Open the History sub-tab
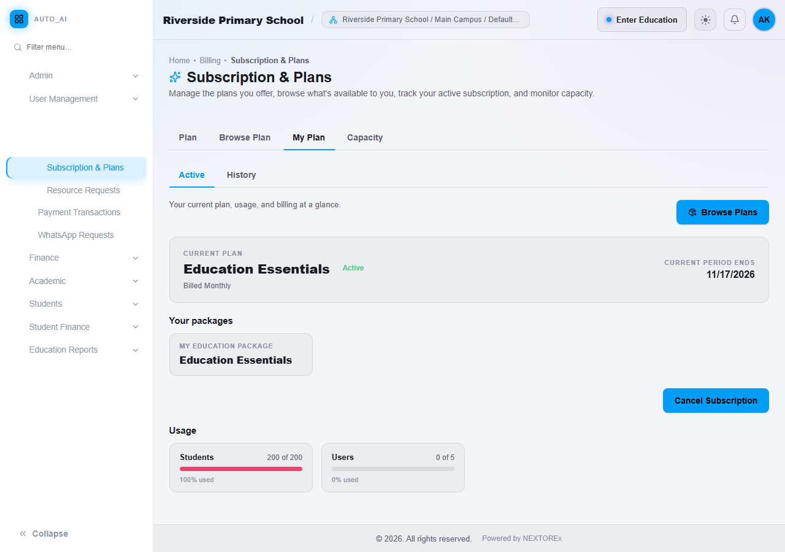Image resolution: width=785 pixels, height=552 pixels. point(242,175)
